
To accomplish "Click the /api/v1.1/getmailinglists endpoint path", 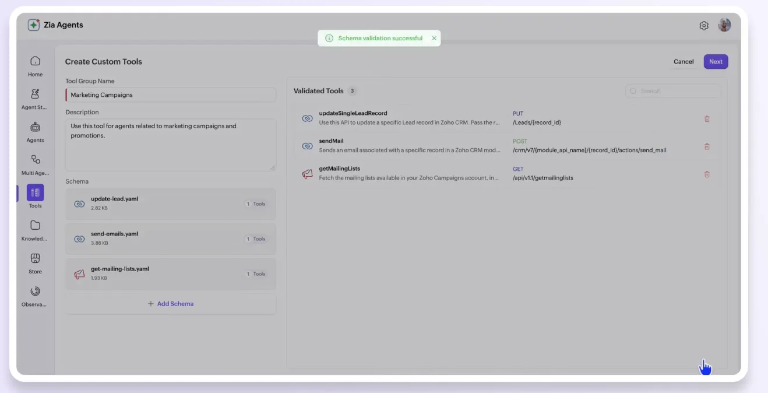I will click(x=543, y=178).
